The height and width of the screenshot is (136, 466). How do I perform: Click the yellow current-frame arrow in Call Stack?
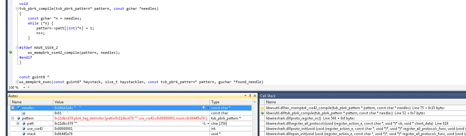262,108
